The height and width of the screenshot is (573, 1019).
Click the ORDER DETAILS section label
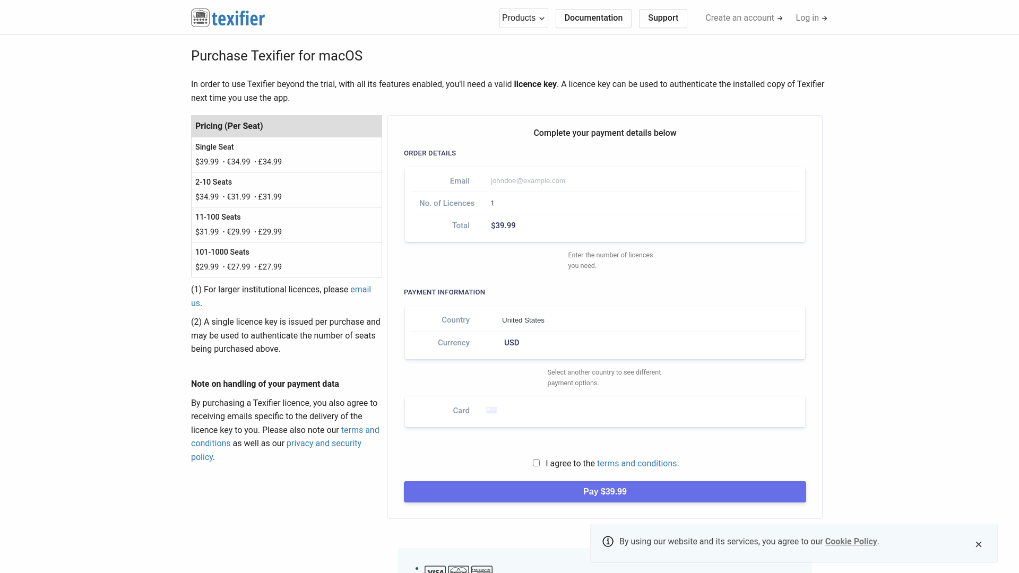tap(430, 153)
